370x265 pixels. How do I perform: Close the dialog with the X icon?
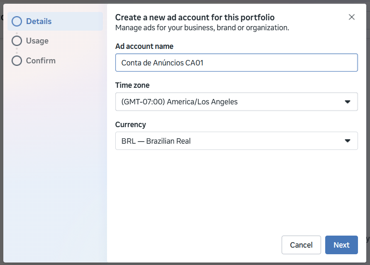(352, 17)
